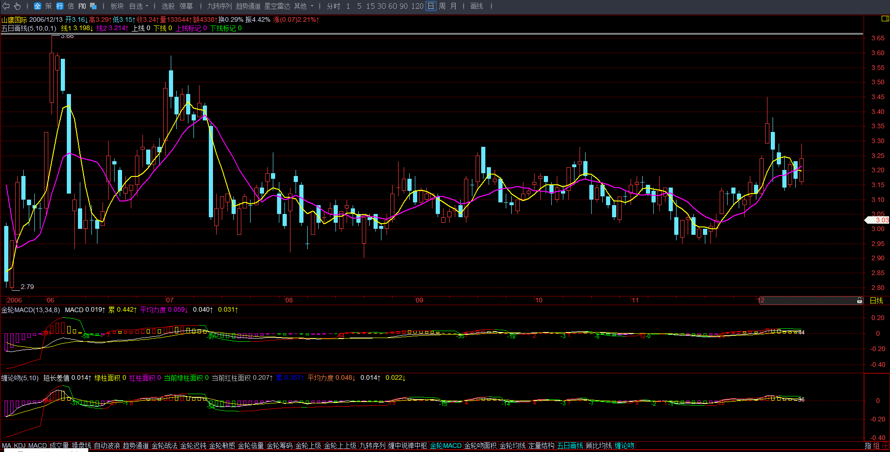The image size is (890, 452).
Task: Switch to the MACD indicator tab
Action: point(38,446)
